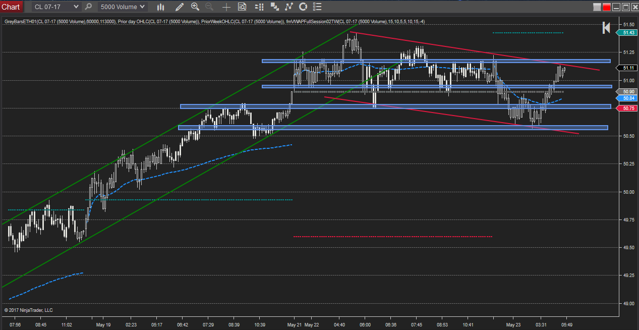Image resolution: width=639 pixels, height=330 pixels.
Task: Show the data box
Action: (242, 7)
